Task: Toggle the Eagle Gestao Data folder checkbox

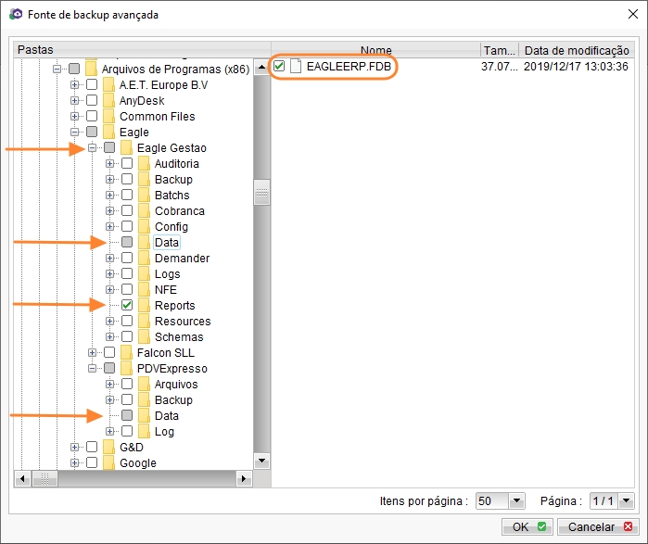Action: [127, 242]
